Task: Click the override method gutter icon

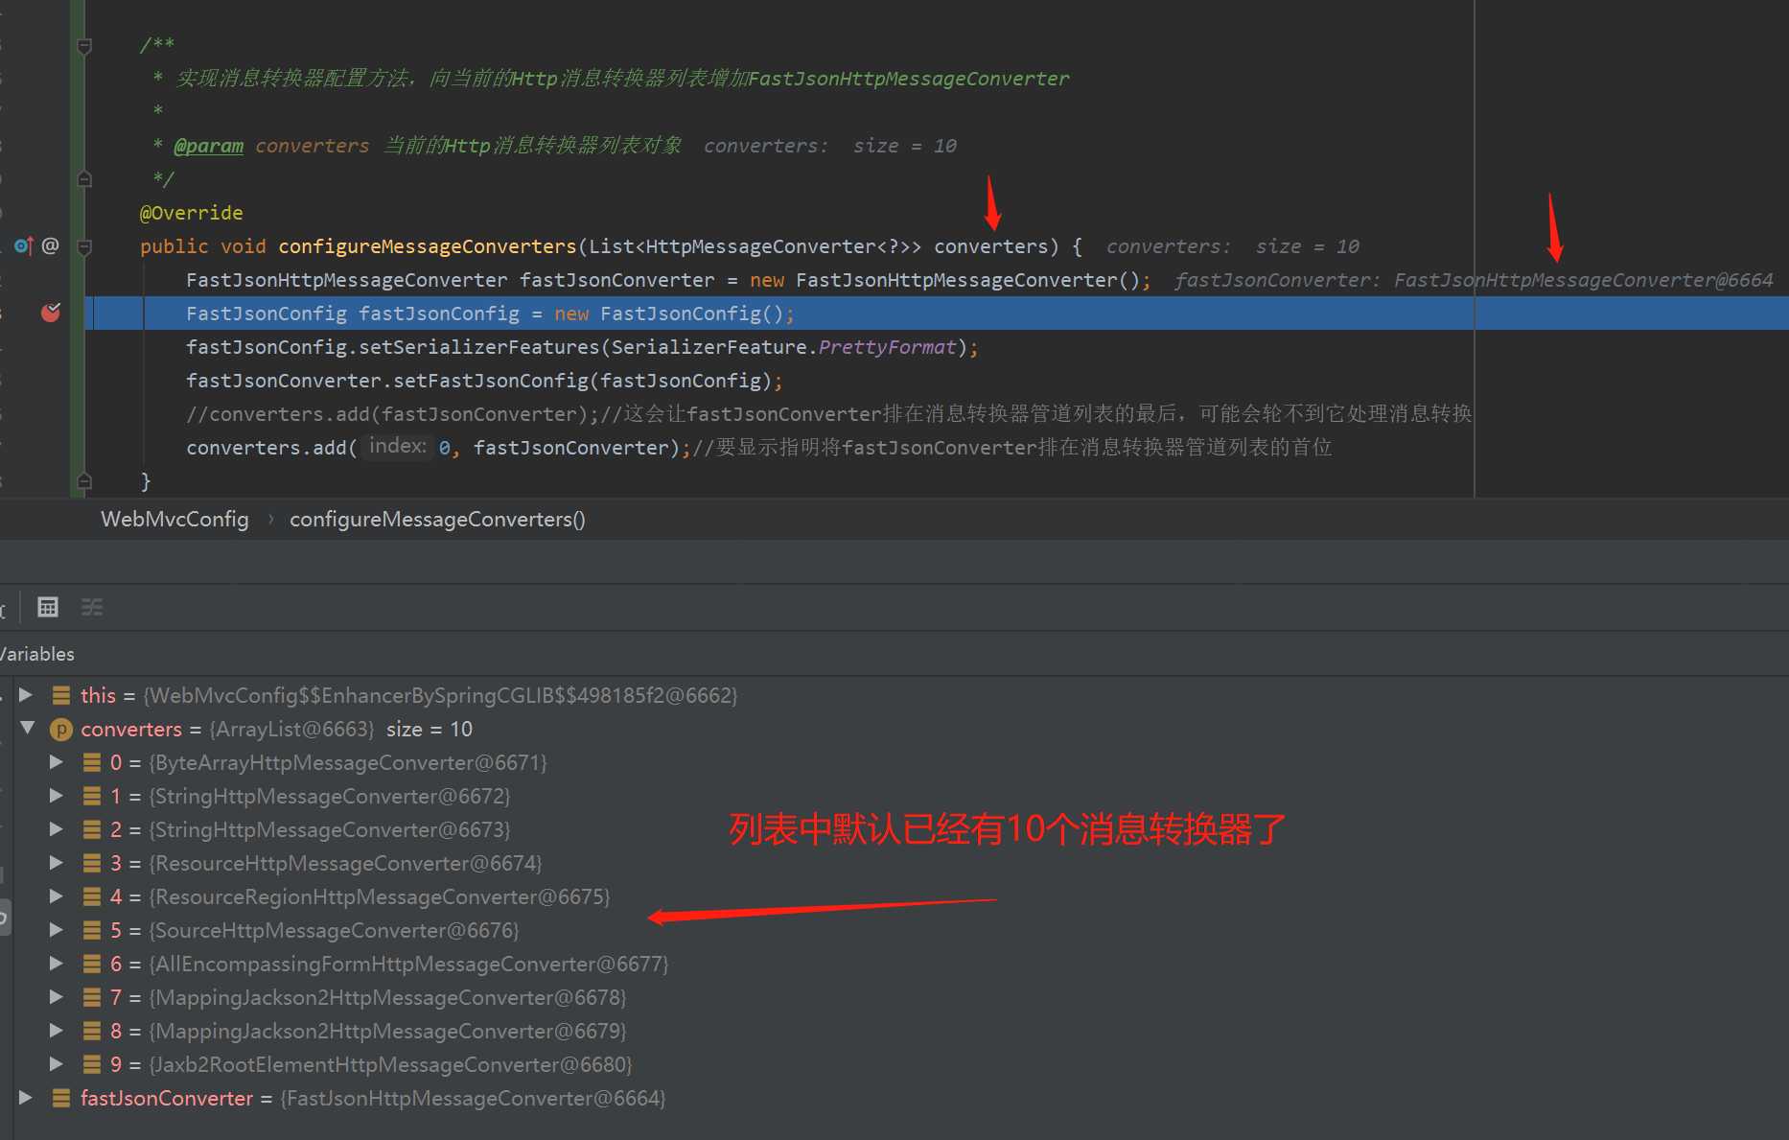Action: pyautogui.click(x=24, y=246)
